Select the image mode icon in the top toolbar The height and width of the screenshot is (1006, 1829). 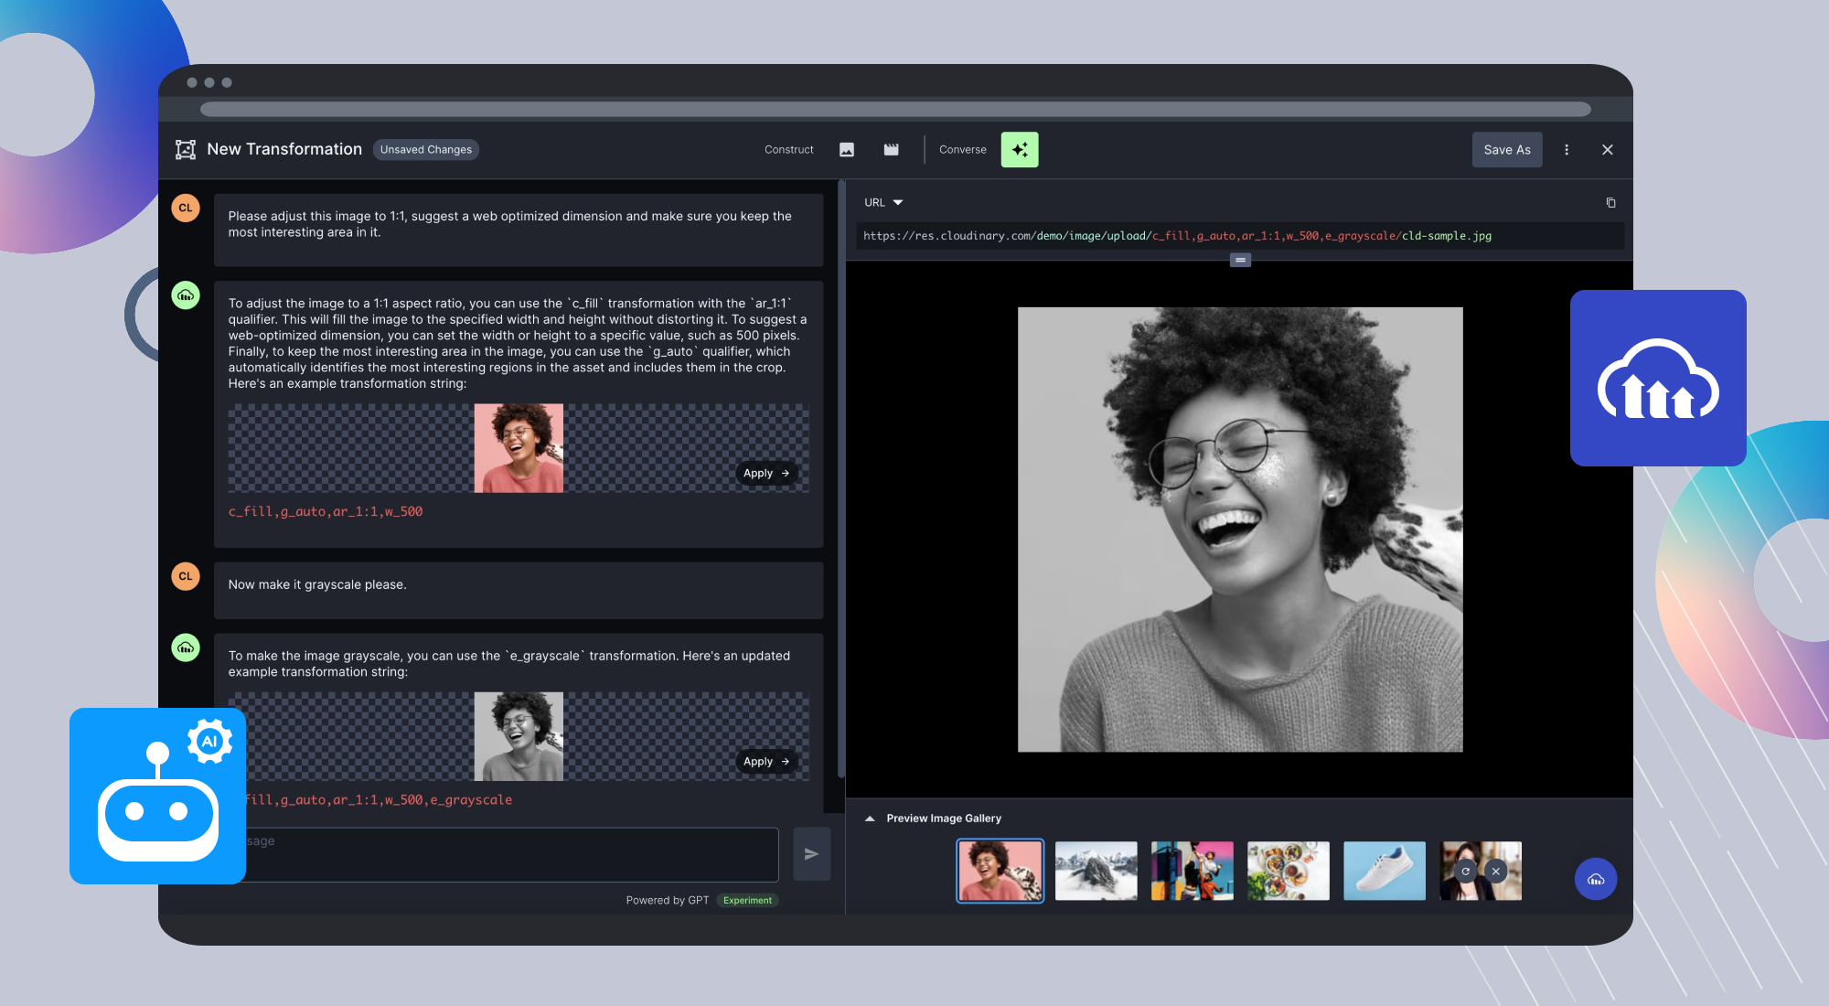[847, 149]
